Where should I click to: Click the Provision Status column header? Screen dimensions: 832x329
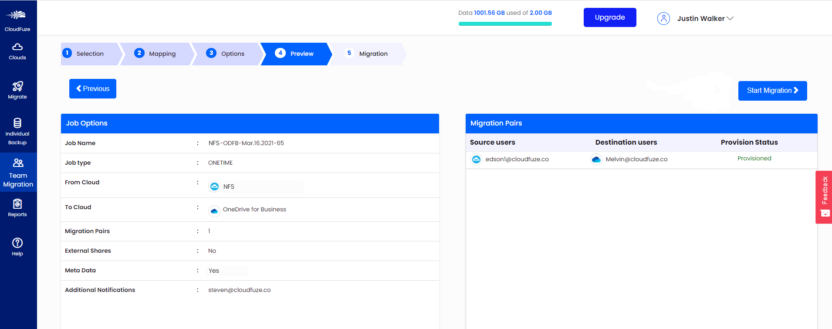749,142
